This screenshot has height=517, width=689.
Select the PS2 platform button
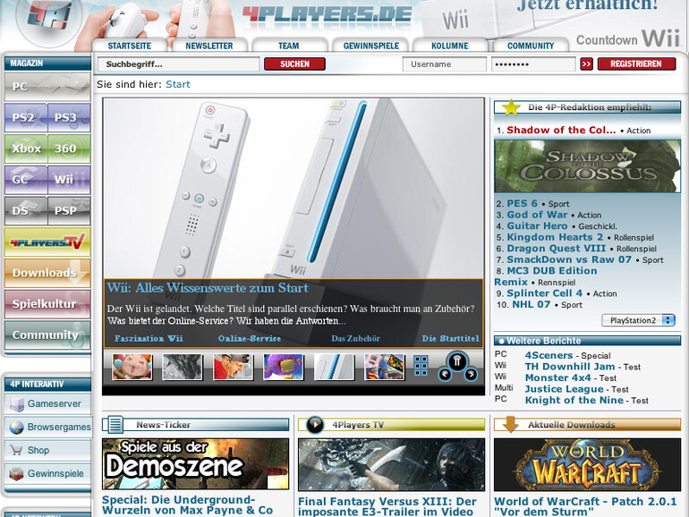point(25,118)
